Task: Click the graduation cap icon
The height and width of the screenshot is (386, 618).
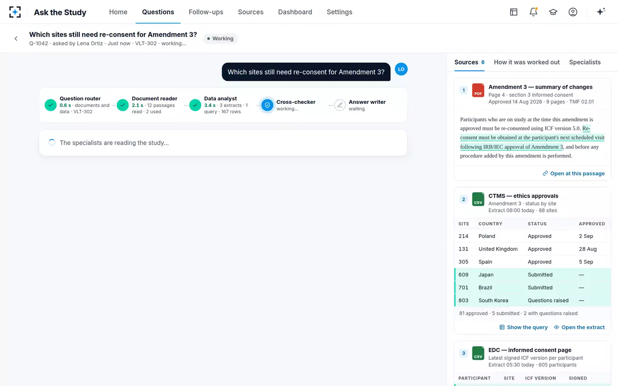Action: [x=553, y=12]
